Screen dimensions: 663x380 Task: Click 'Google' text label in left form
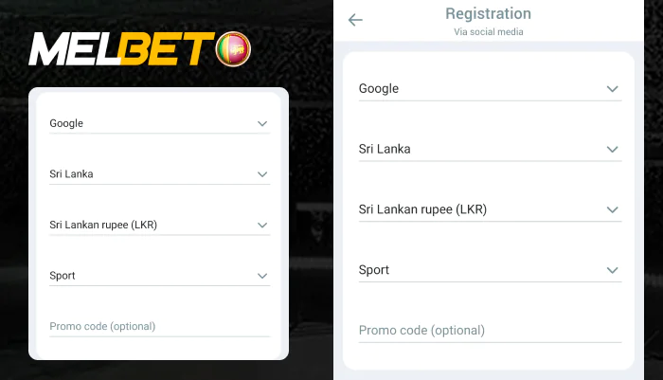(66, 123)
